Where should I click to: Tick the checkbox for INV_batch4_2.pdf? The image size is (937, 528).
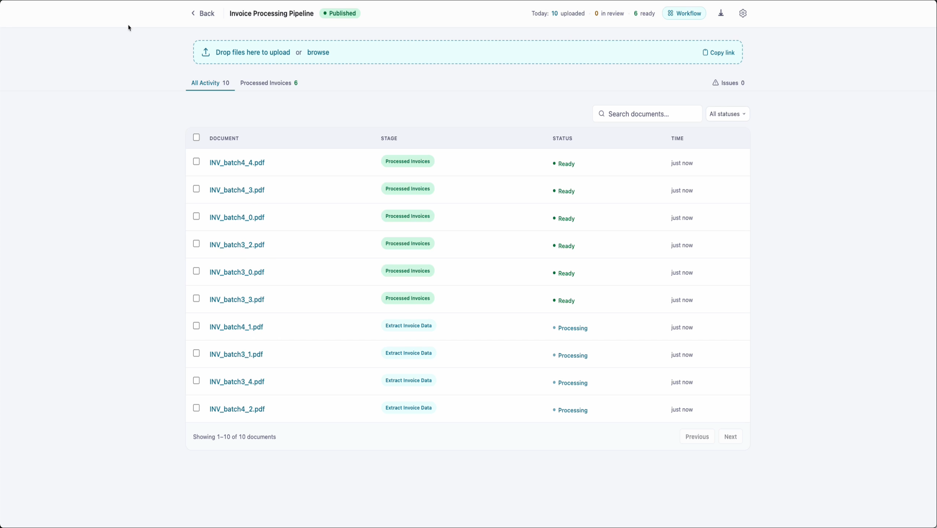196,408
